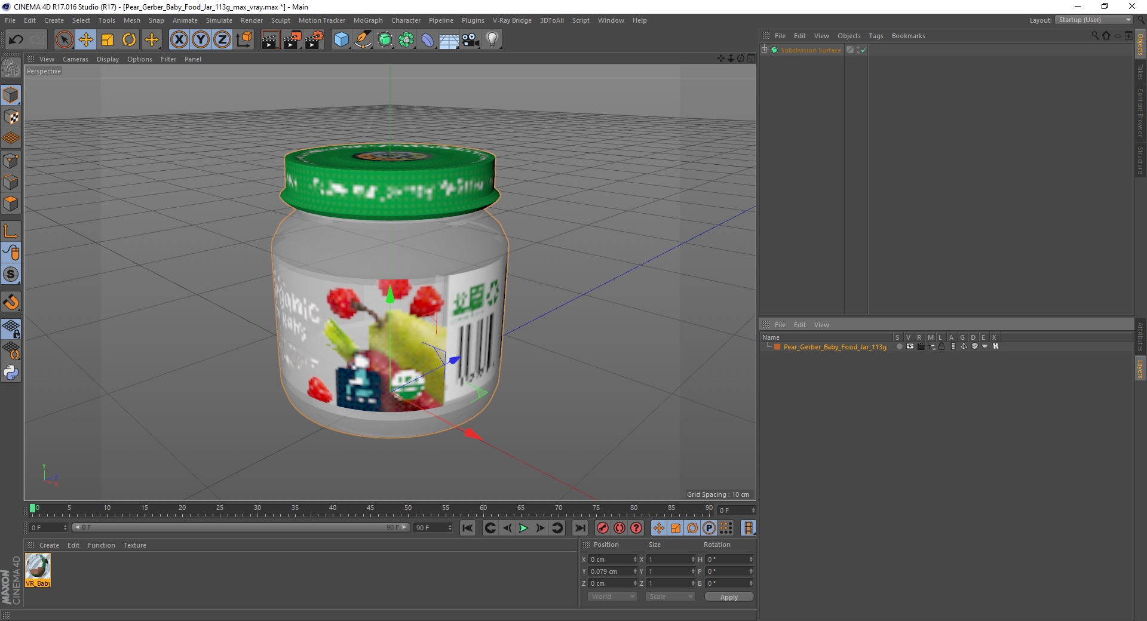Open the Content Browser side tab
Viewport: 1147px width, 621px height.
point(1140,112)
